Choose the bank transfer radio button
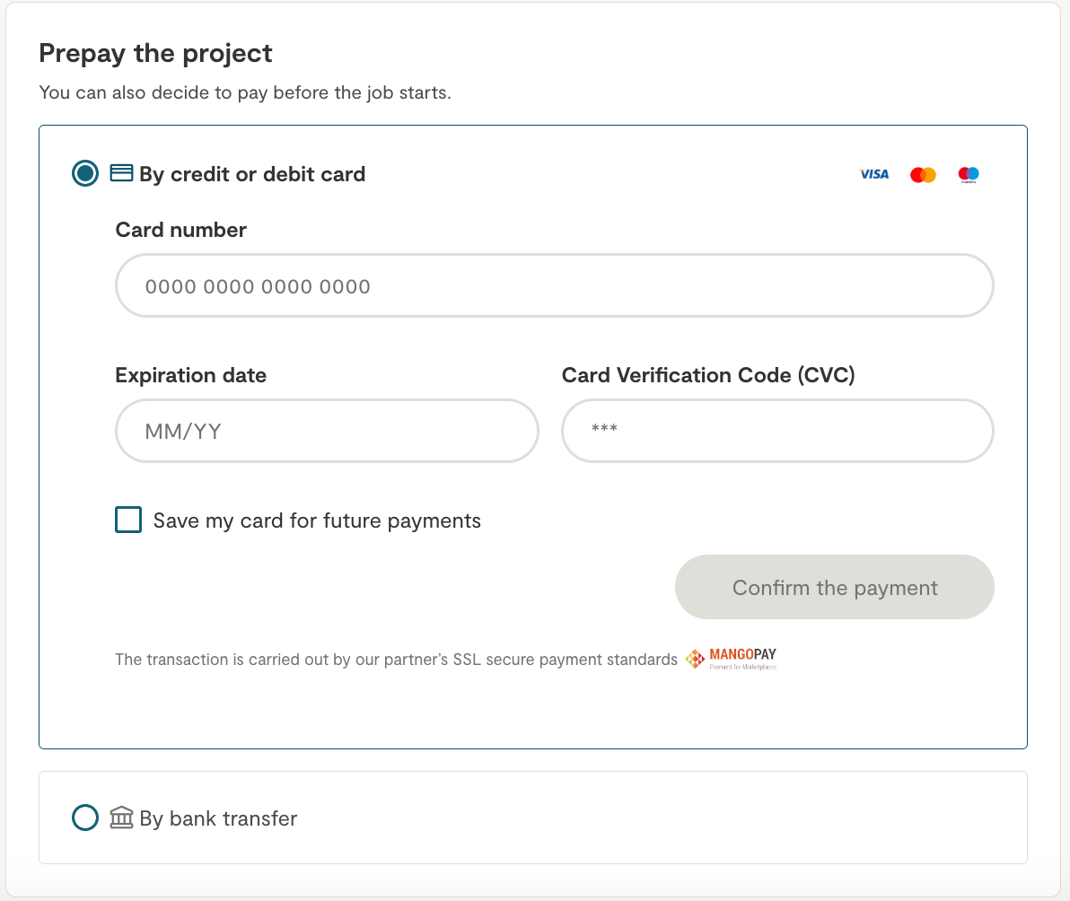Viewport: 1070px width, 901px height. pos(85,818)
